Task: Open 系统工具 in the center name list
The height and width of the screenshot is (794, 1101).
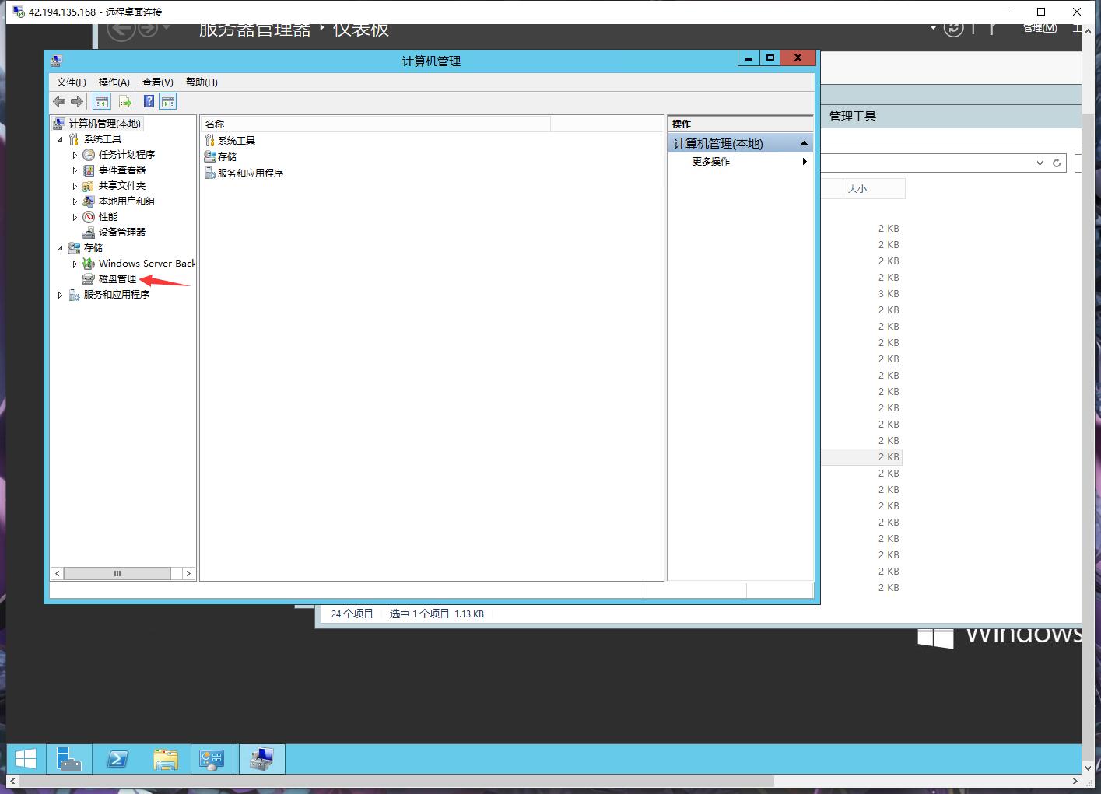Action: [x=236, y=140]
